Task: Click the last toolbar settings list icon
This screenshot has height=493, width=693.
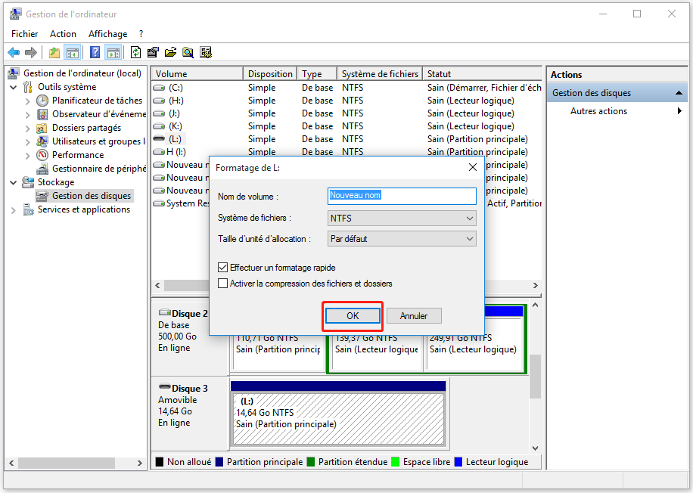Action: (x=206, y=53)
